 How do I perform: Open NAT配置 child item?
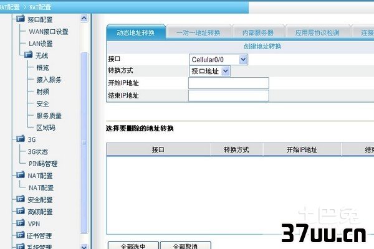tap(41, 188)
